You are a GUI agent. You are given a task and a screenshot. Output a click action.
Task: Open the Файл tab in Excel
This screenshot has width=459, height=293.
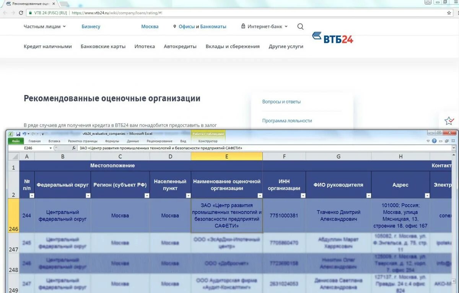[x=16, y=141]
